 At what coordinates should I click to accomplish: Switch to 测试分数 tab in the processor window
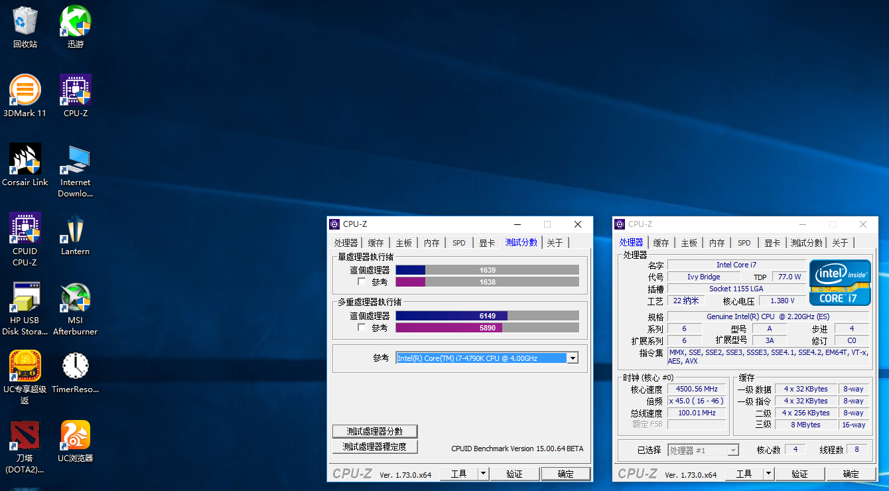pos(806,243)
